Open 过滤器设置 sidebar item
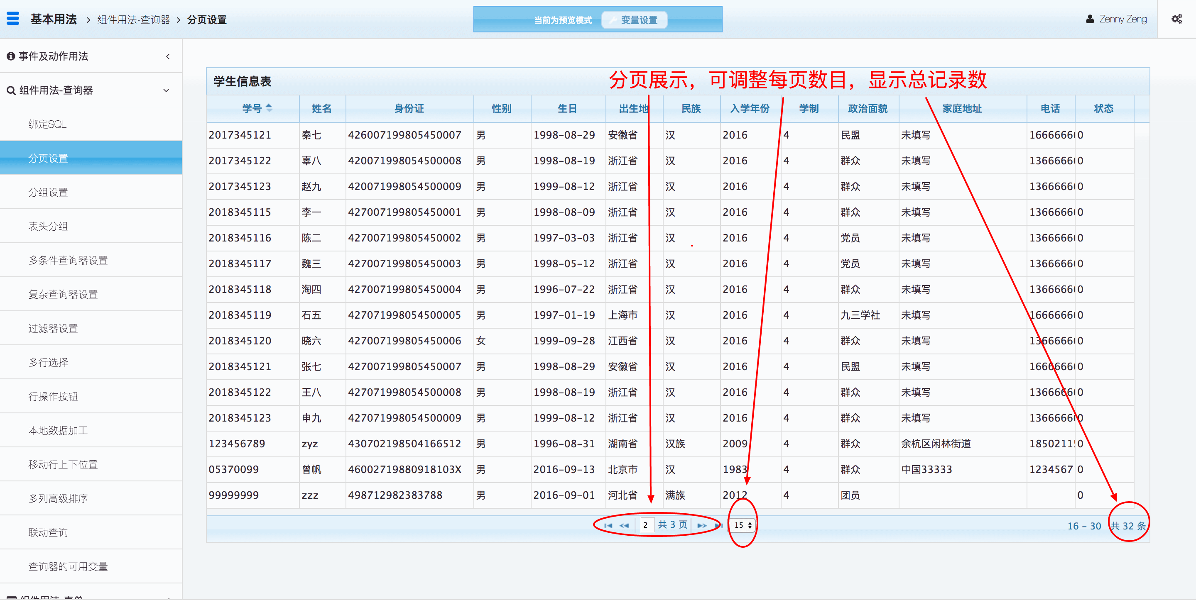Image resolution: width=1196 pixels, height=600 pixels. [x=53, y=329]
